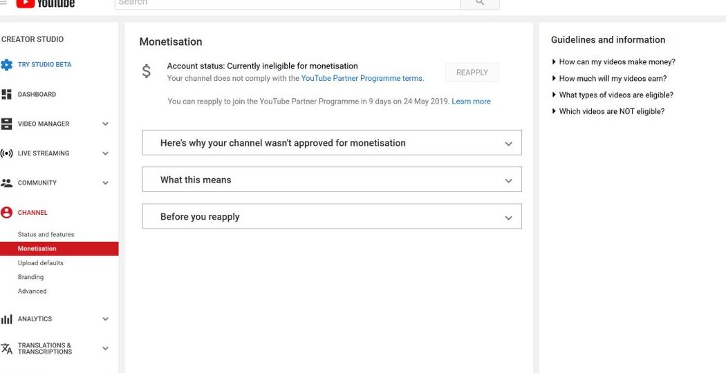Viewport: 726px width, 373px height.
Task: Click the reapply in 9 days notice text
Action: tap(308, 102)
